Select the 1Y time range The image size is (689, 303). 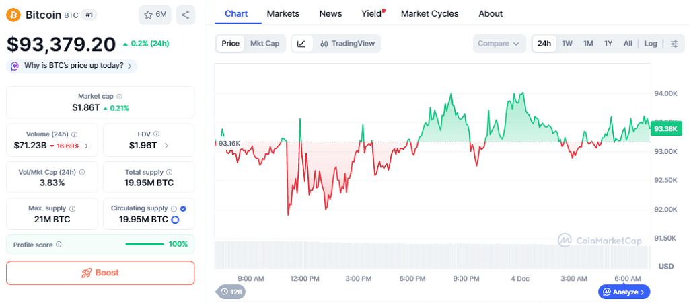[x=608, y=44]
